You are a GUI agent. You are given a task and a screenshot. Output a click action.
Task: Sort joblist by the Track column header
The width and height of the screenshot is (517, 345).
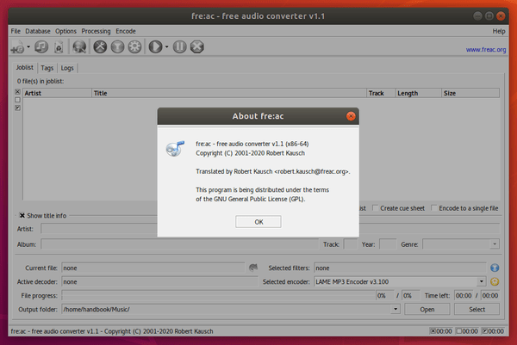click(x=381, y=93)
